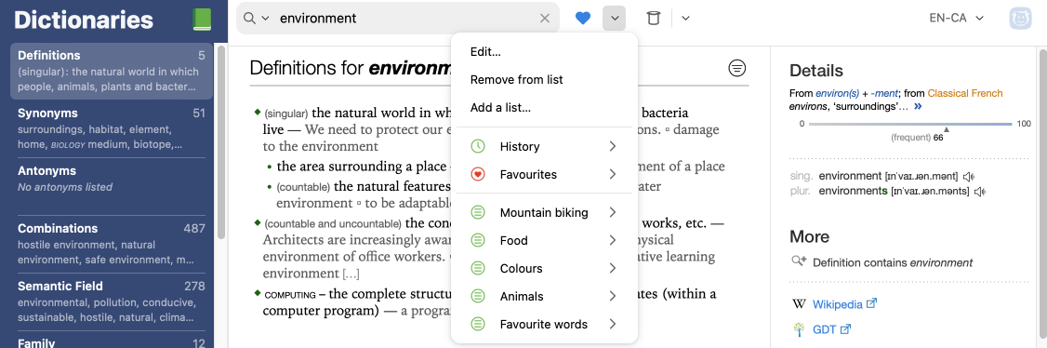Clear the search field with X

[545, 19]
